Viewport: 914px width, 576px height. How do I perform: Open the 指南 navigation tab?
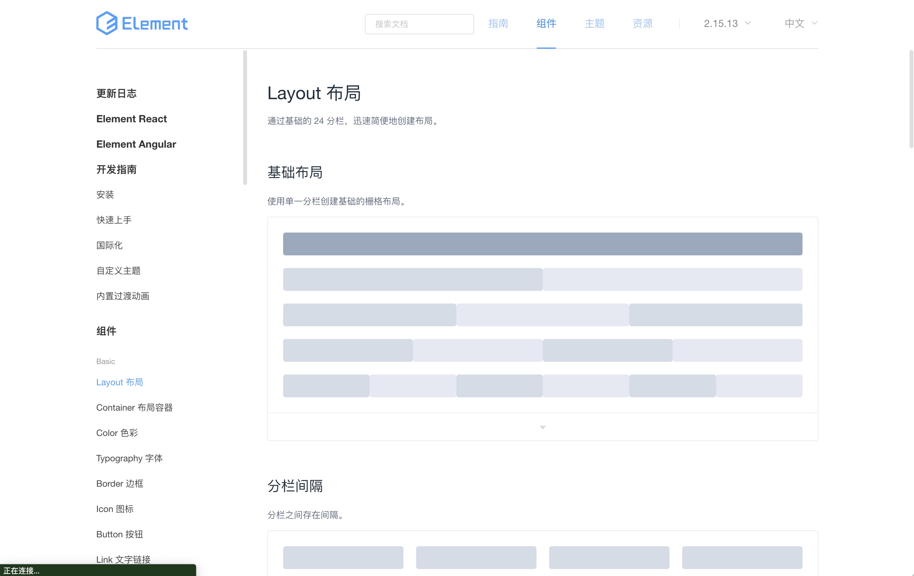498,23
